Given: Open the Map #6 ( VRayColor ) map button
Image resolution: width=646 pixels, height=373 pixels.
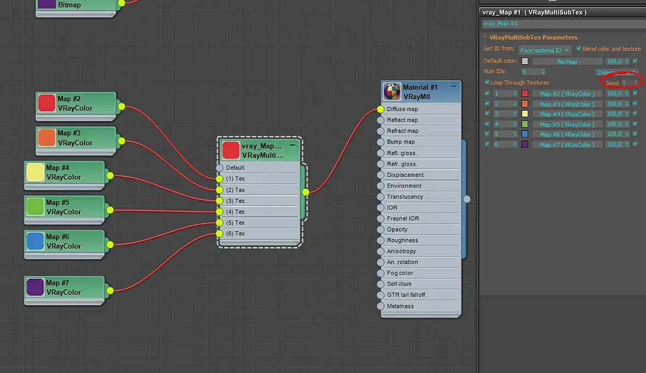Looking at the screenshot, I should click(567, 134).
